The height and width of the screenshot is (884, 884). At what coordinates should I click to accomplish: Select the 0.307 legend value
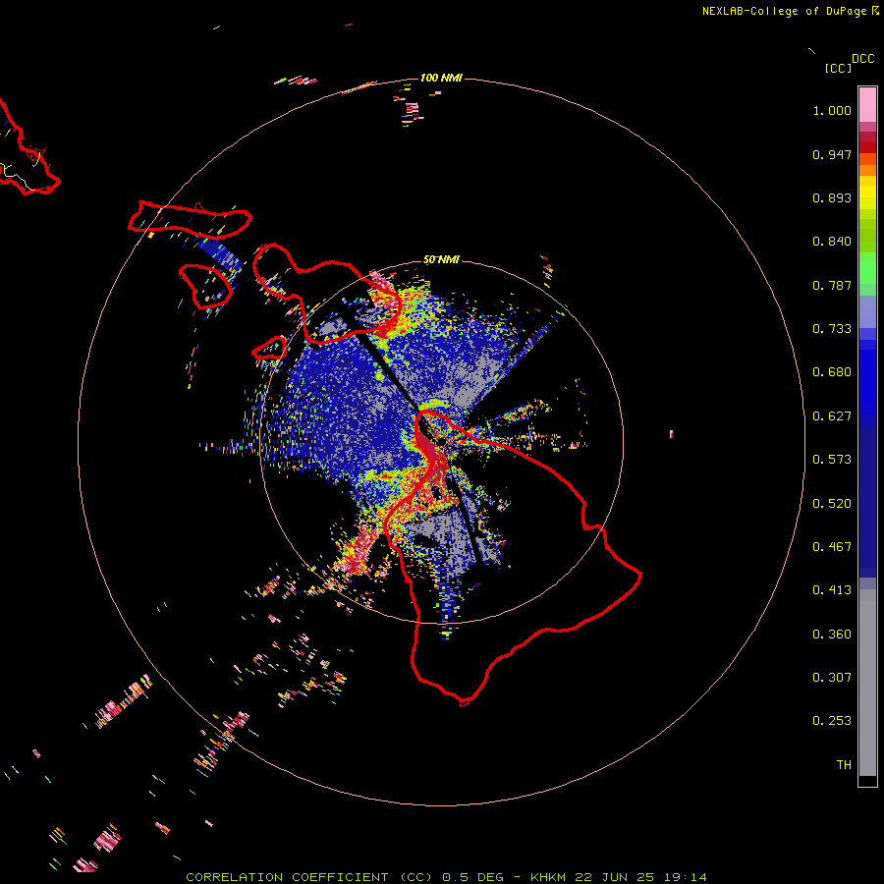pyautogui.click(x=832, y=678)
